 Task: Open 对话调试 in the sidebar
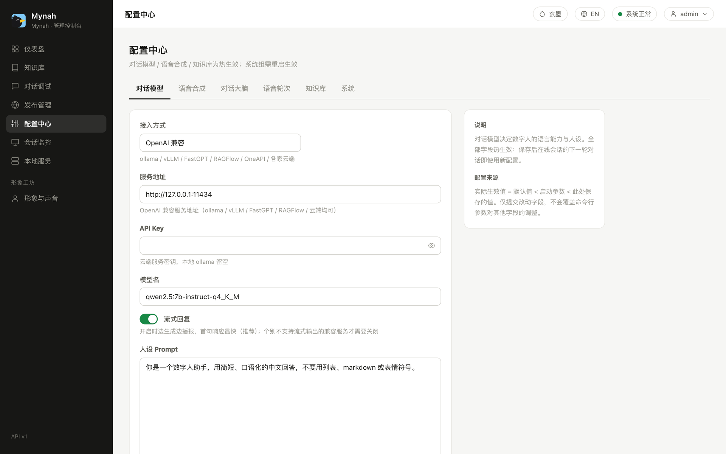pyautogui.click(x=56, y=86)
